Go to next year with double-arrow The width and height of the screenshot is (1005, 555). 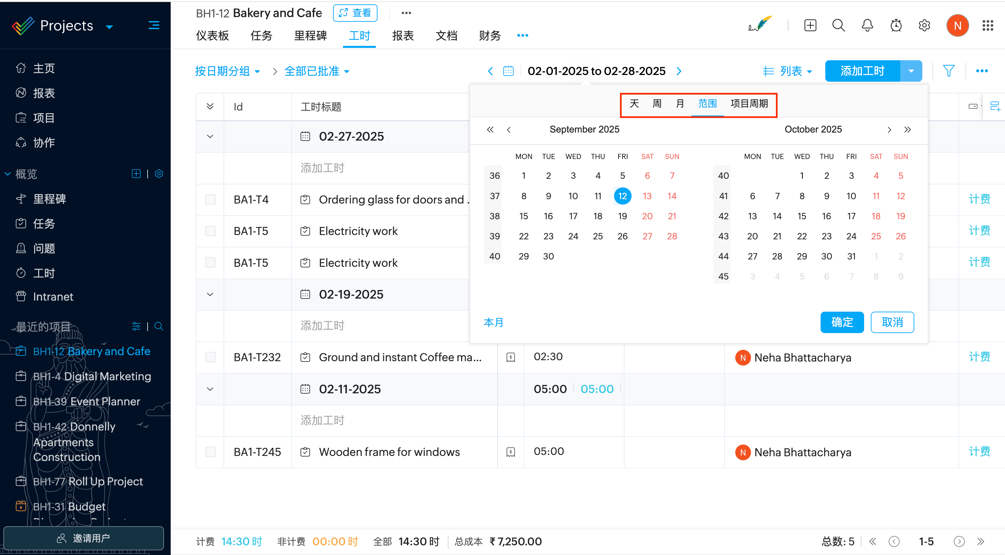(908, 130)
